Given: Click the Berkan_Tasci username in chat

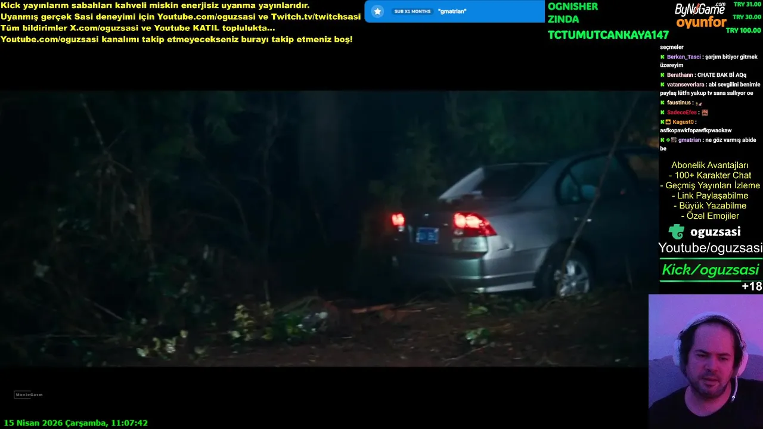Looking at the screenshot, I should [x=684, y=57].
